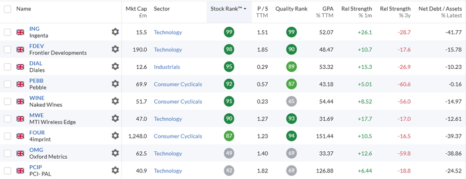466x179 pixels.
Task: Tick the checkbox for PCI-PAL
Action: pyautogui.click(x=7, y=171)
